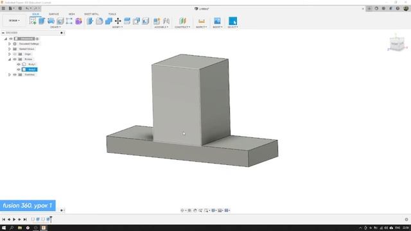411x231 pixels.
Task: Switch to the SOLID tab
Action: tap(36, 14)
